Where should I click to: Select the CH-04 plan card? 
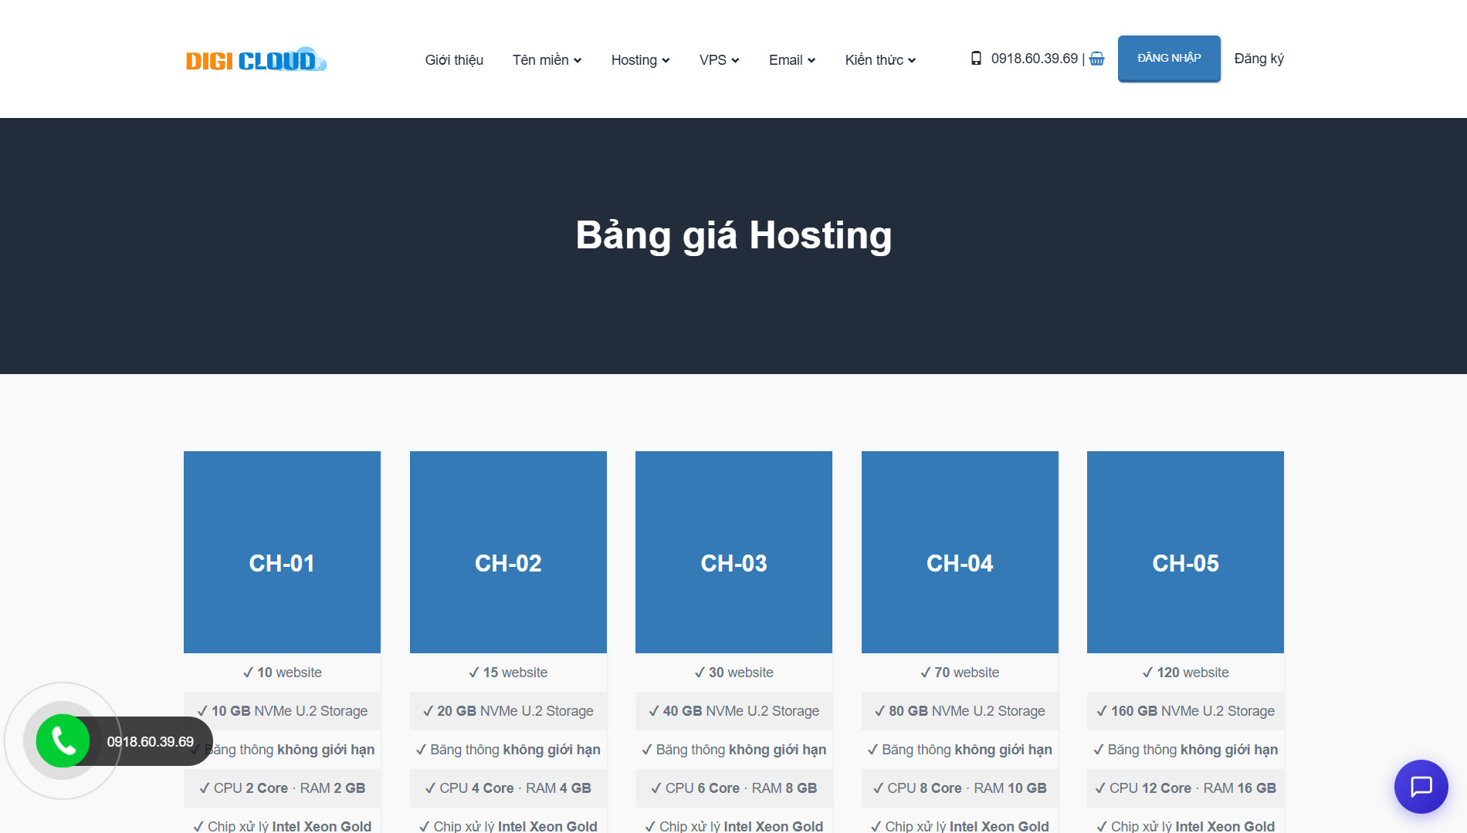click(960, 552)
